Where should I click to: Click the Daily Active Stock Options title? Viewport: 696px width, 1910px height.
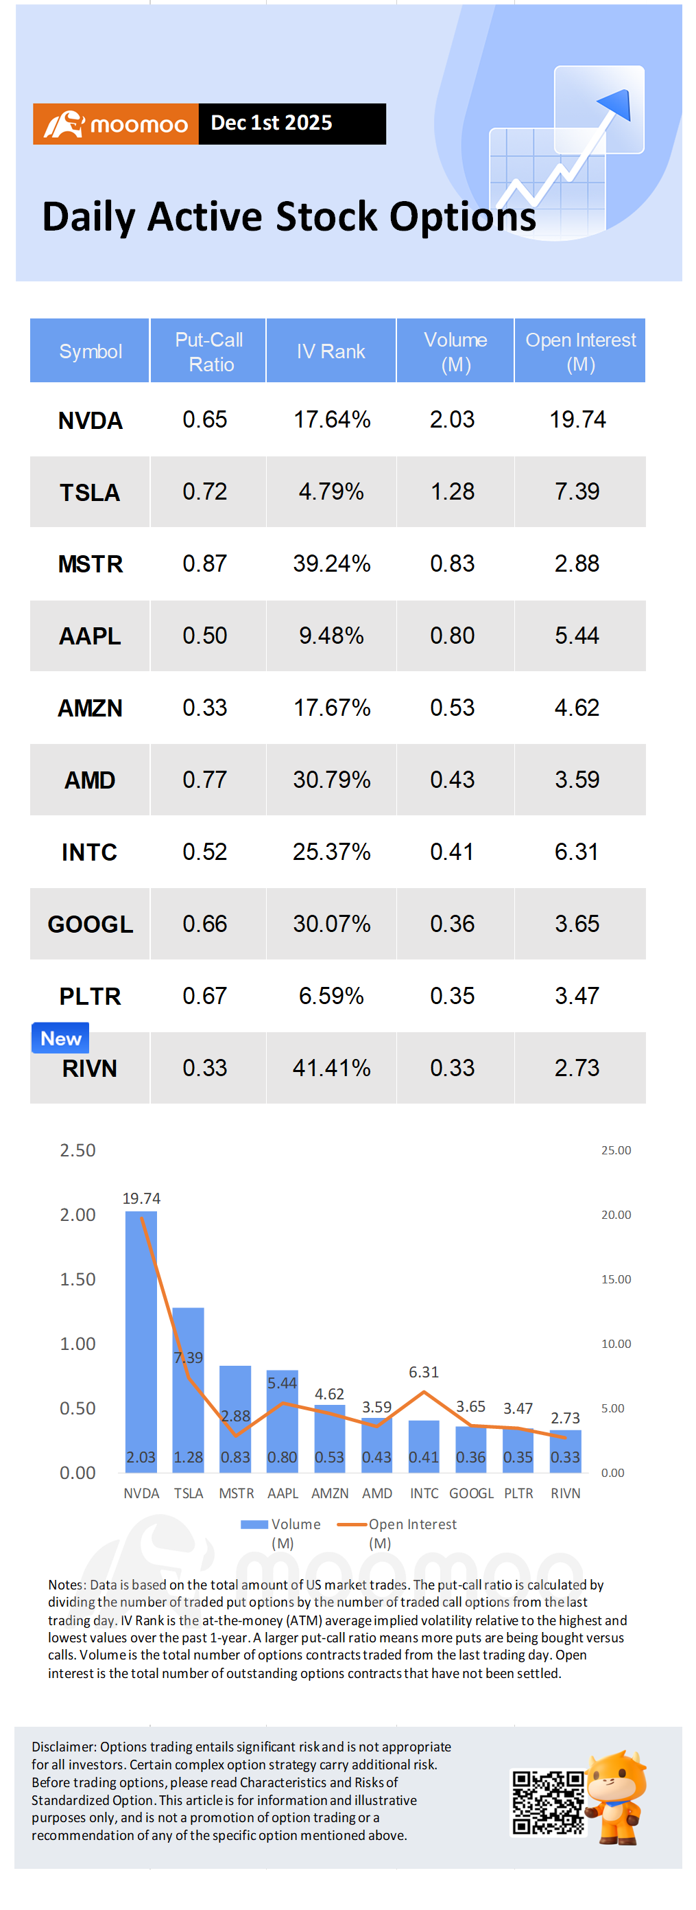tap(289, 216)
